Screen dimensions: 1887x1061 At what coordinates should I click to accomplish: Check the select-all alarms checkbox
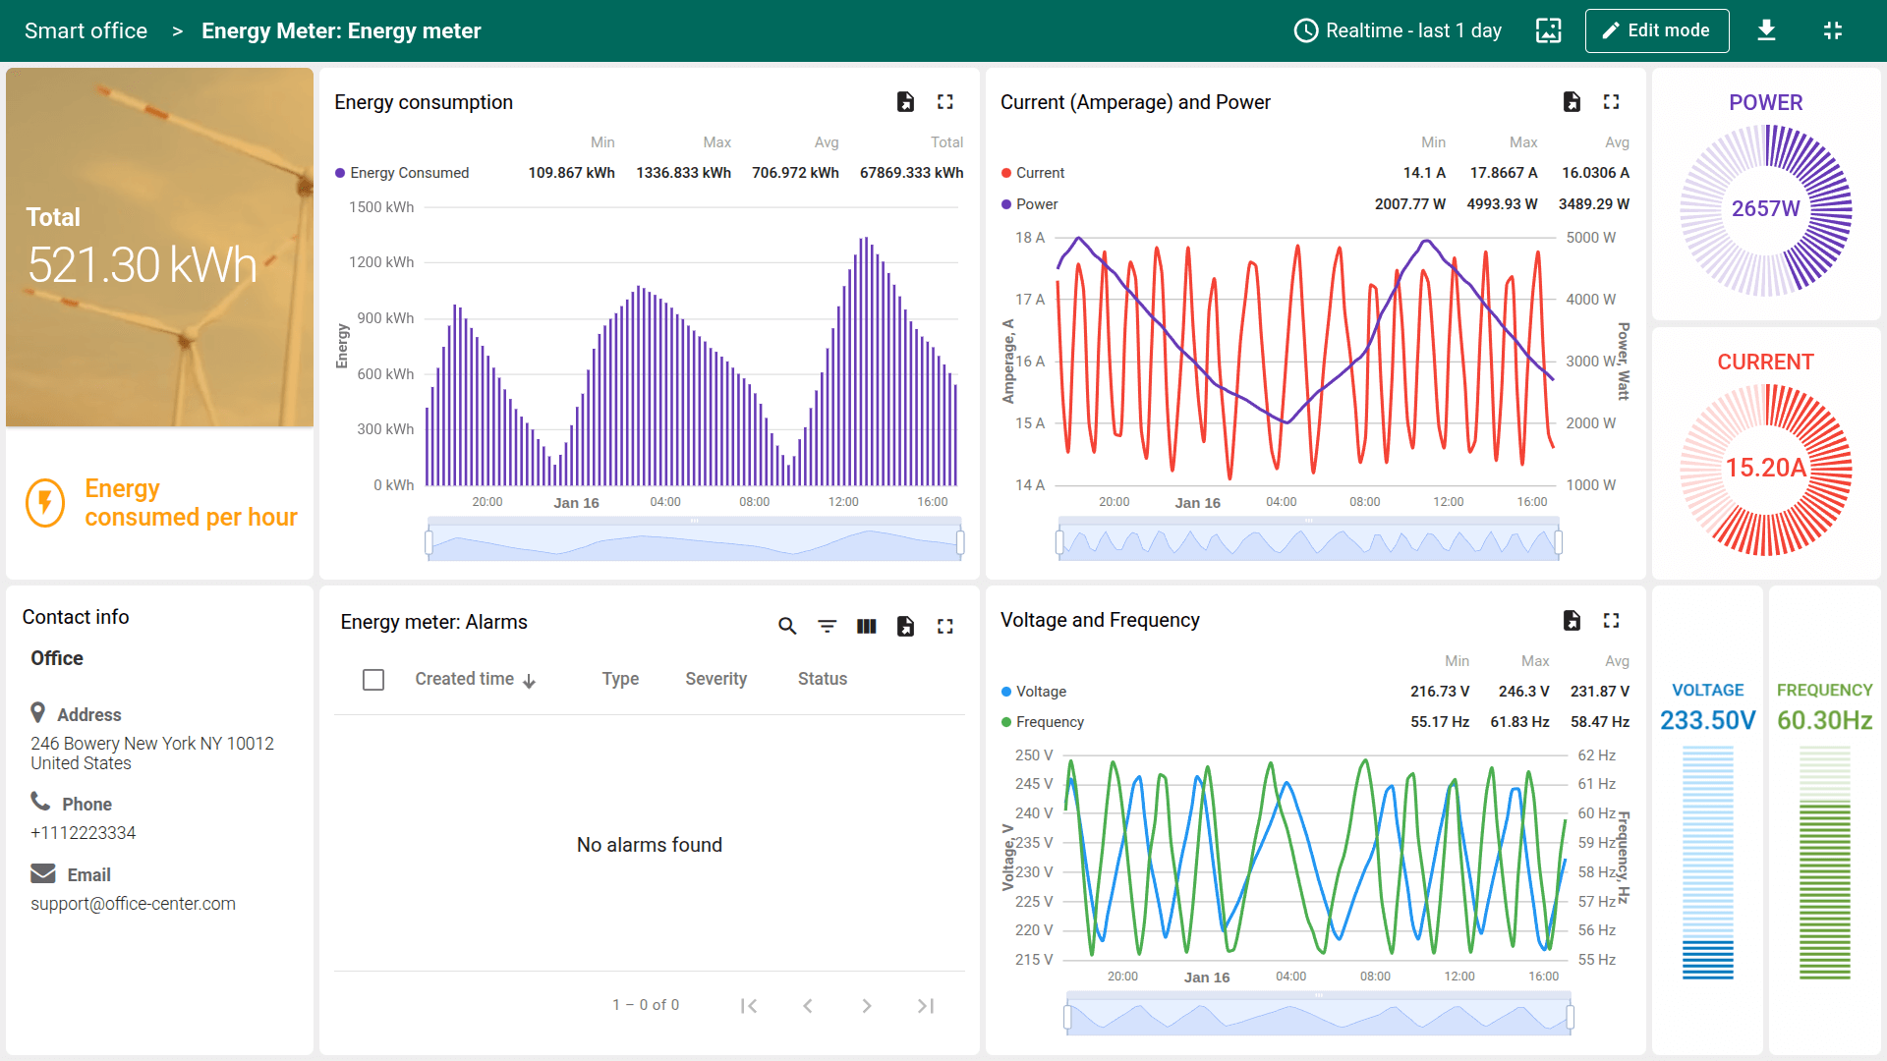coord(373,680)
